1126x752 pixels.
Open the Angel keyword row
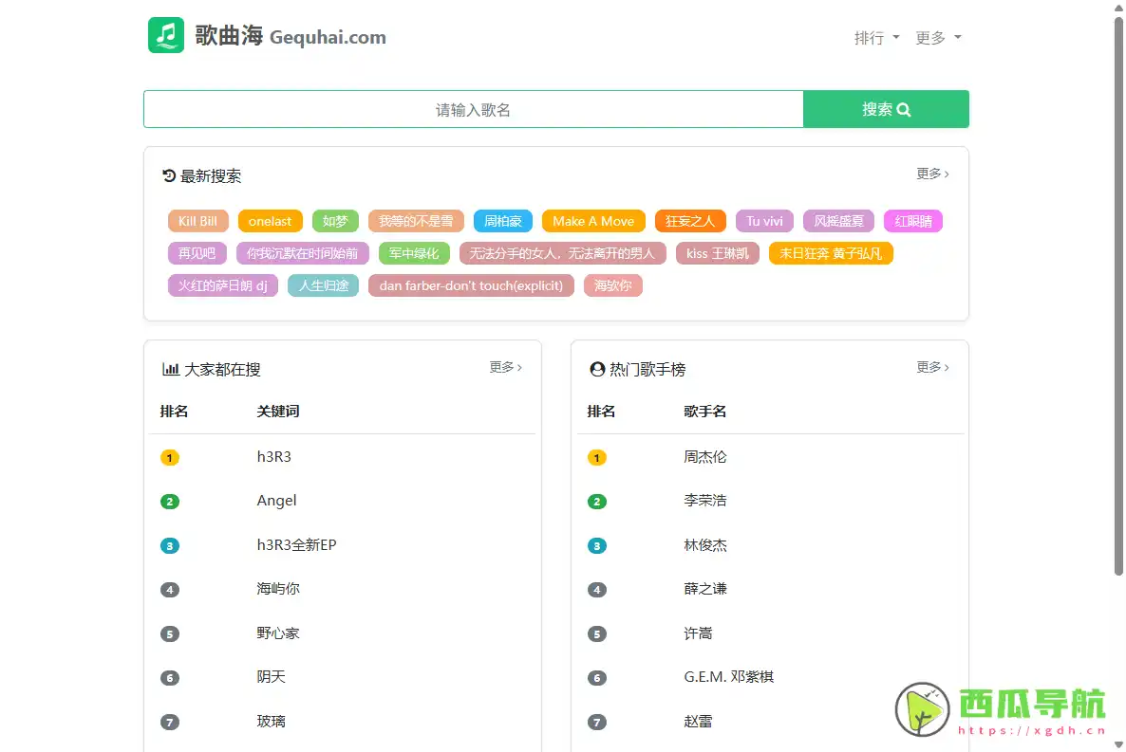click(x=276, y=501)
